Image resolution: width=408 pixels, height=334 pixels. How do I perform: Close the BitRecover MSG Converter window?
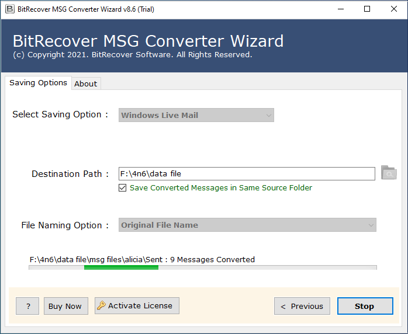(x=394, y=9)
